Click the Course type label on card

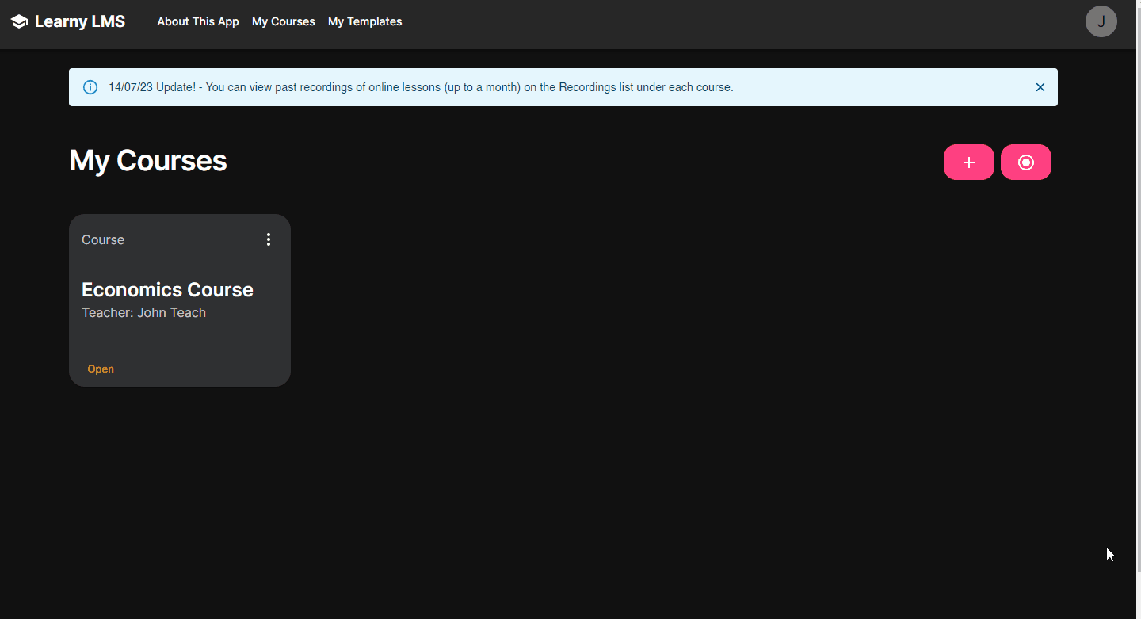[103, 239]
